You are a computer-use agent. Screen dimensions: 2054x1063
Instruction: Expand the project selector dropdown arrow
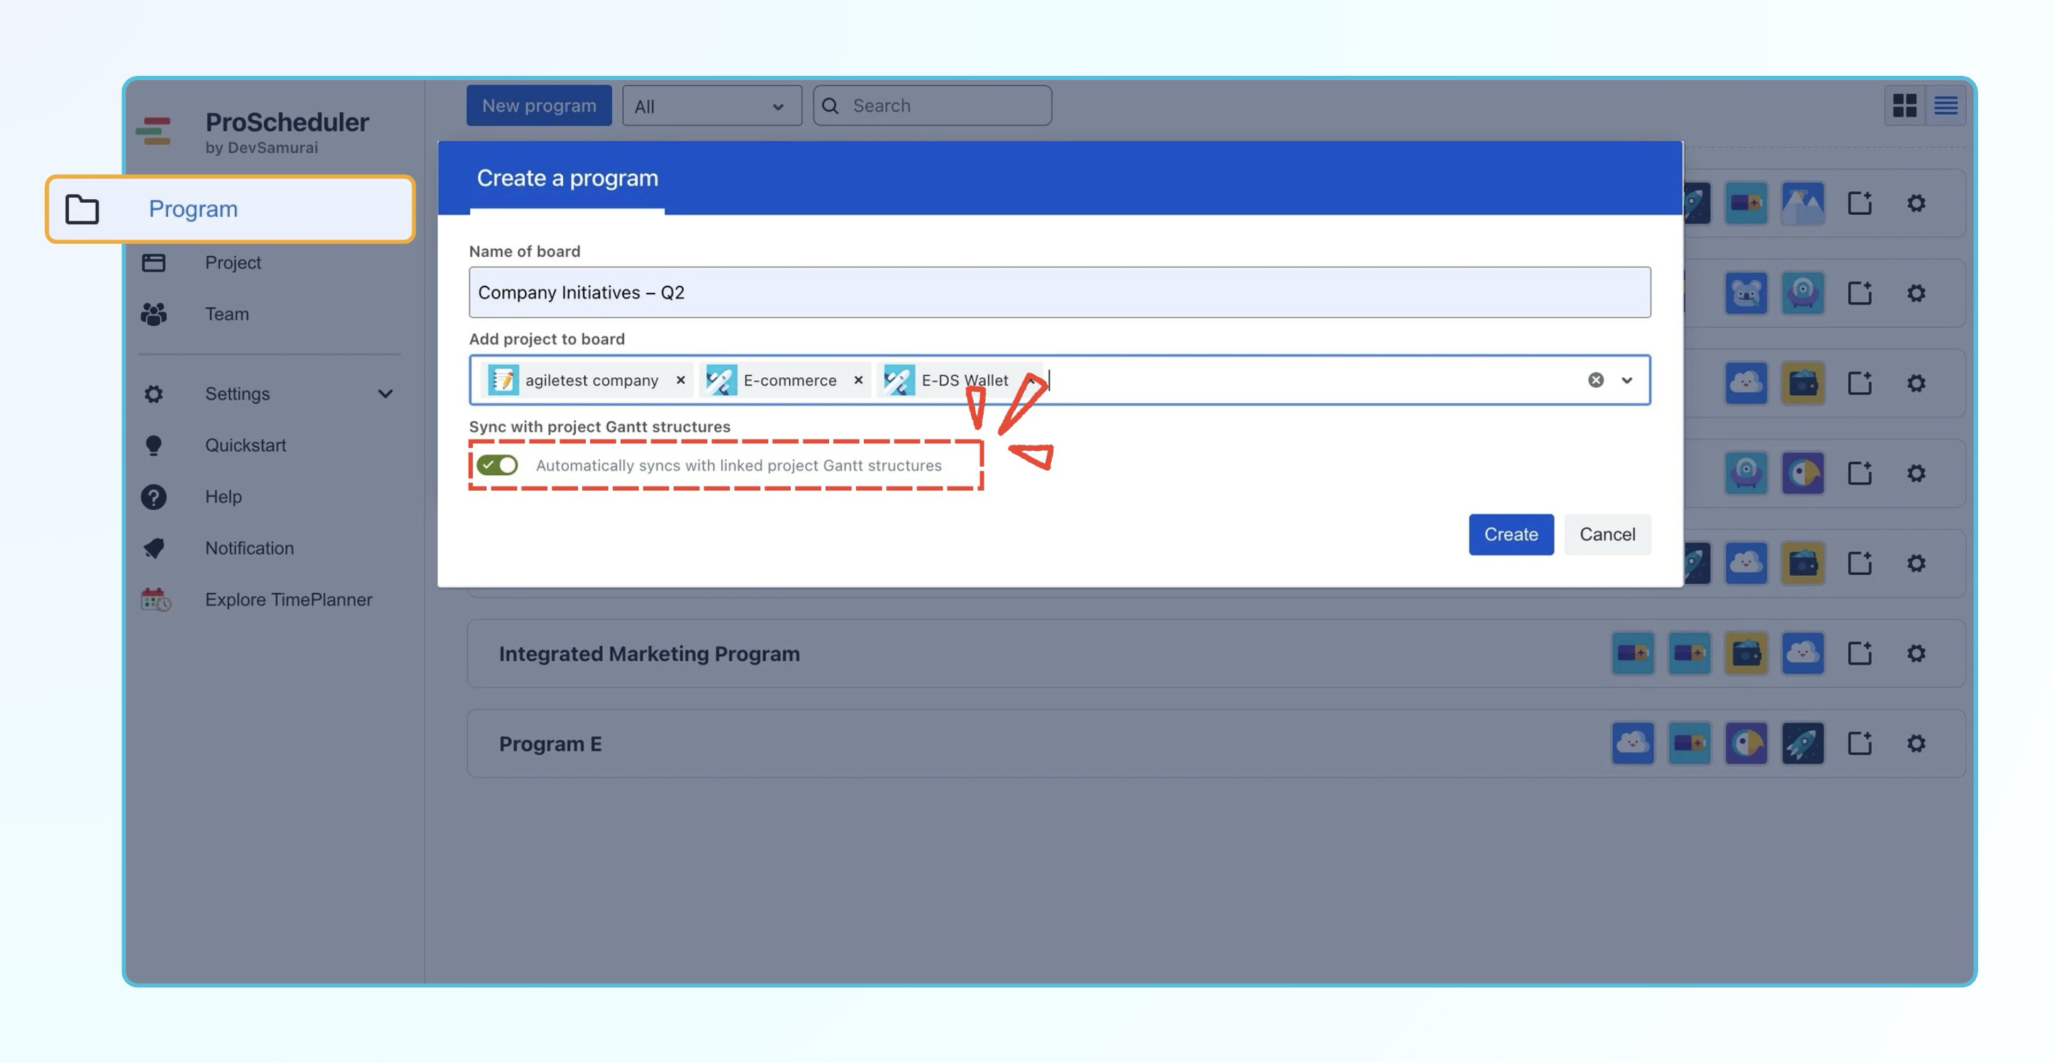1626,379
